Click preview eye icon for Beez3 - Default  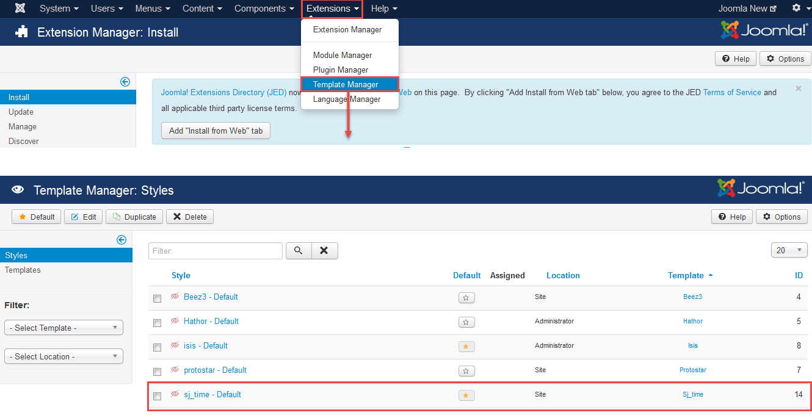click(175, 297)
